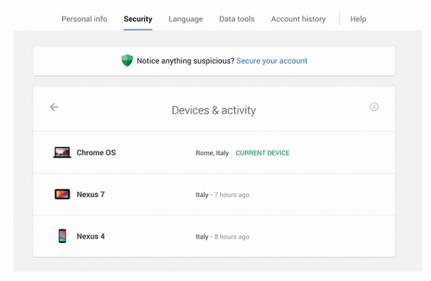The width and height of the screenshot is (431, 281).
Task: View the Account history tab
Action: point(298,19)
